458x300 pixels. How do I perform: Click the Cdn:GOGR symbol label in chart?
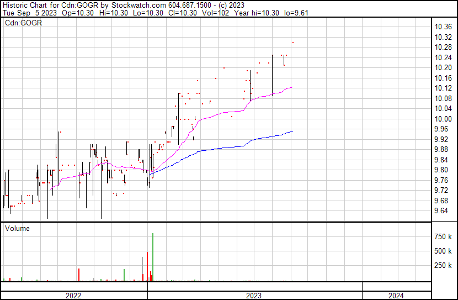pos(23,23)
